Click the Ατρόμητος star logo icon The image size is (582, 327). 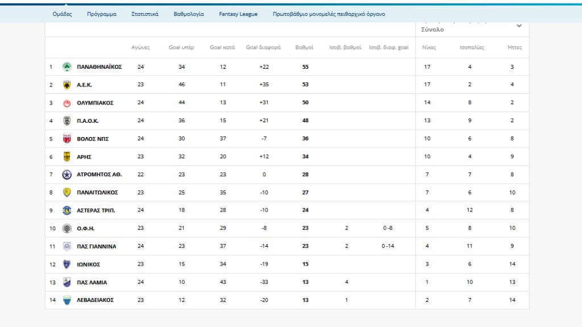click(x=66, y=175)
